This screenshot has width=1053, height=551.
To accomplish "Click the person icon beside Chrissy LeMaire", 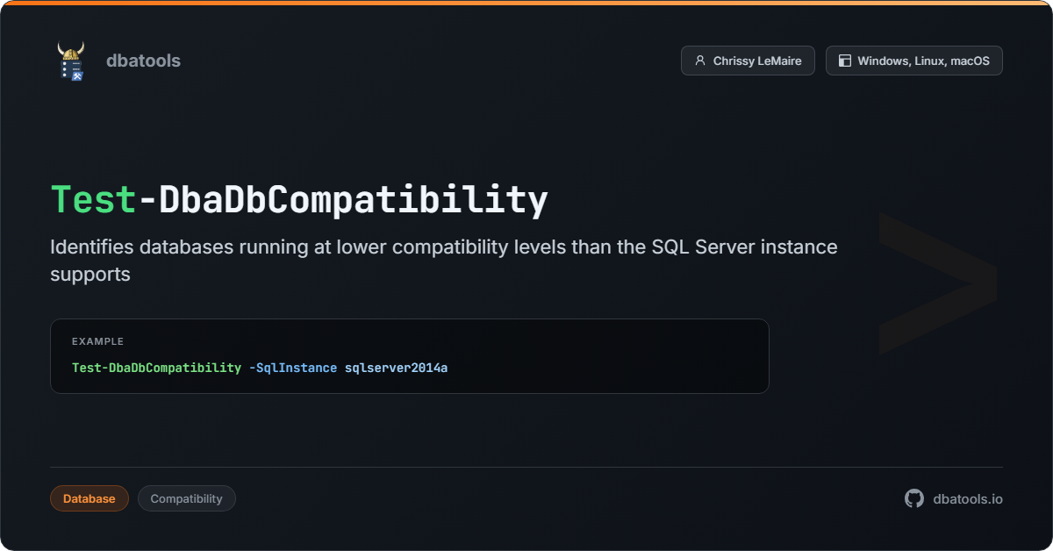I will [700, 61].
